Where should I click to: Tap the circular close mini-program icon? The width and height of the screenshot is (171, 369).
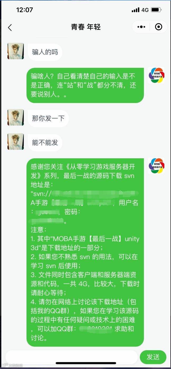pos(159,27)
